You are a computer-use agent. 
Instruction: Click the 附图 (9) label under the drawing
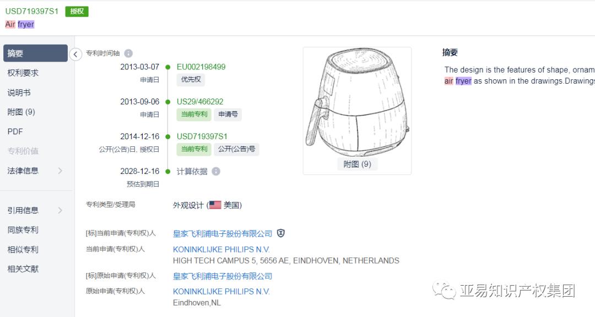click(x=357, y=164)
